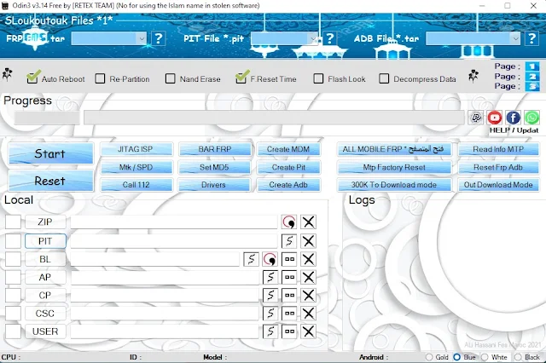Select the White theme radio button
This screenshot has width=546, height=363.
coord(485,357)
